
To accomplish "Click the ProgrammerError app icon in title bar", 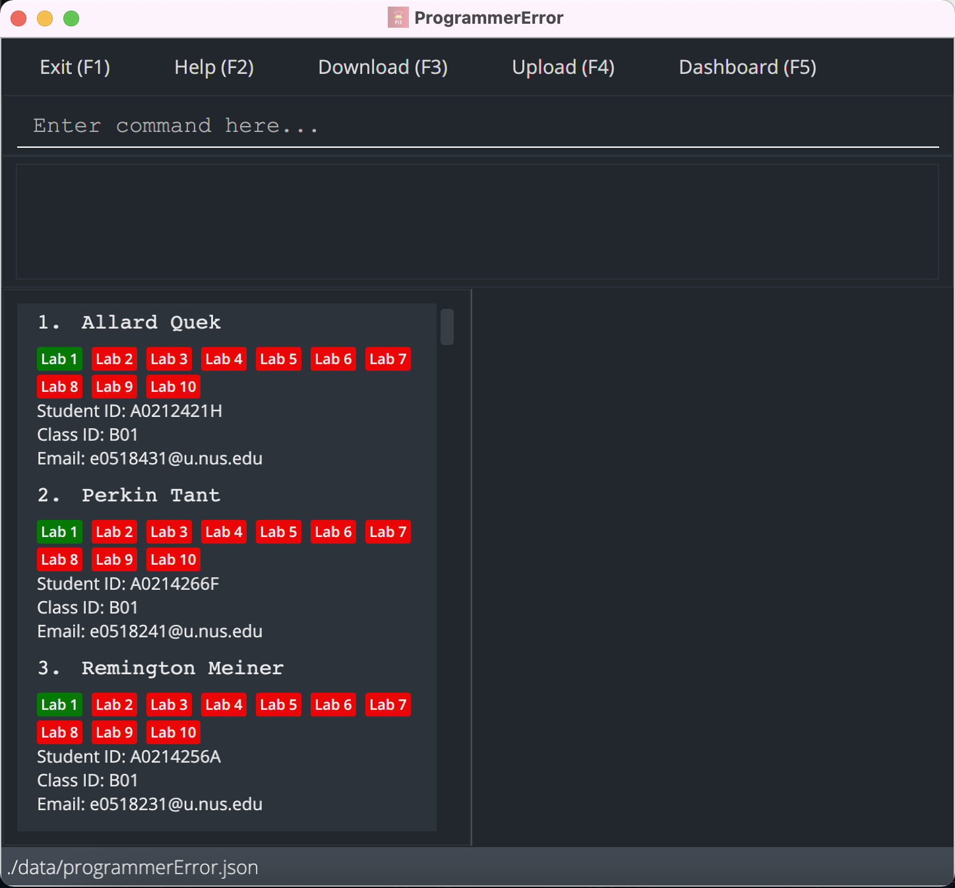I will point(398,18).
